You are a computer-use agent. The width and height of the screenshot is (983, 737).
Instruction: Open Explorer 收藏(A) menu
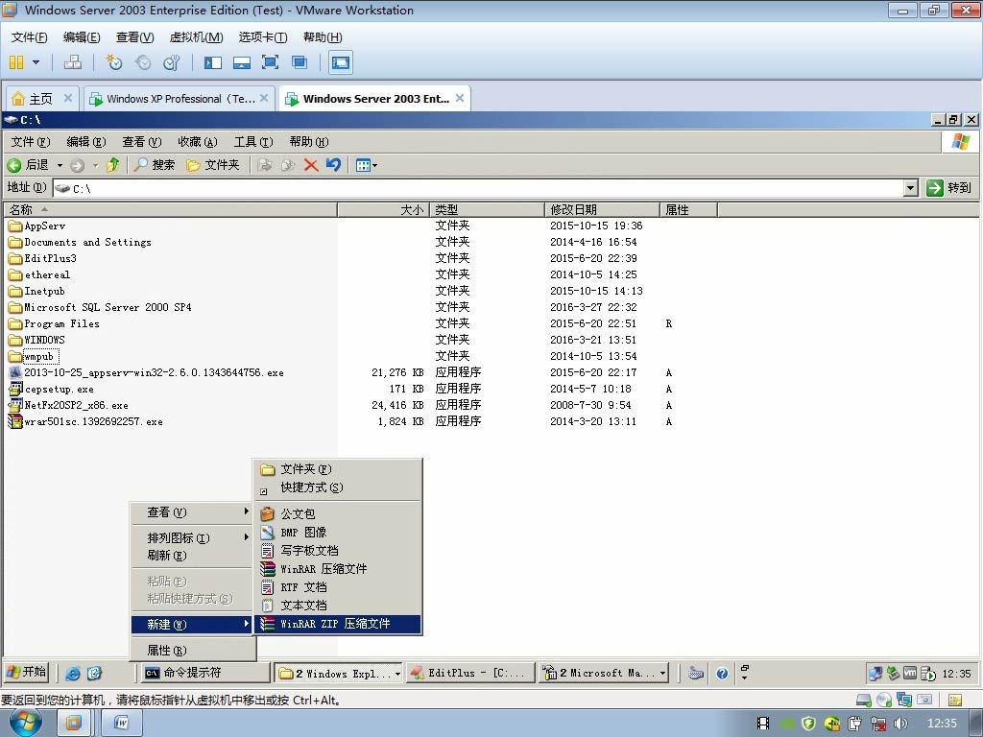click(198, 142)
